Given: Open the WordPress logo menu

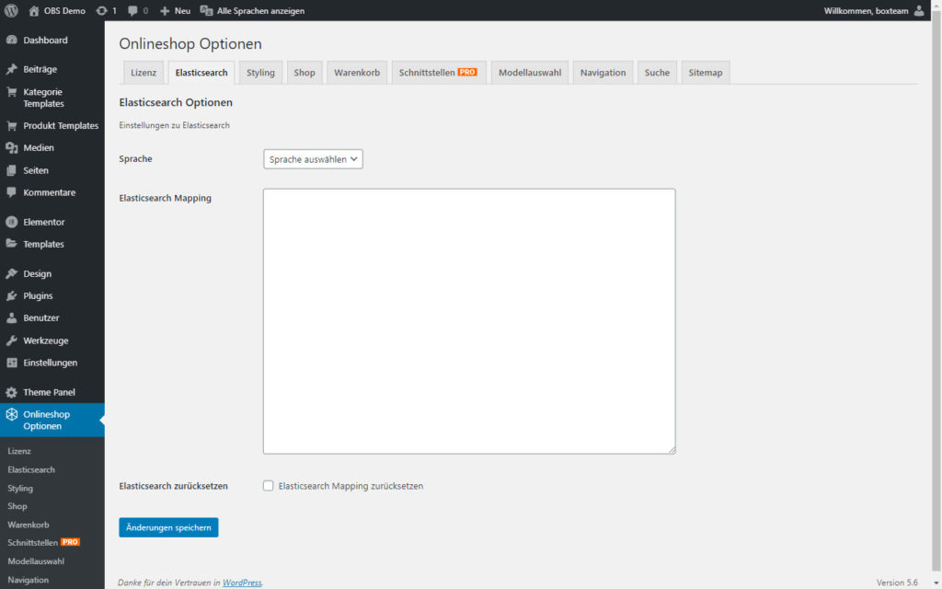Looking at the screenshot, I should [x=11, y=11].
